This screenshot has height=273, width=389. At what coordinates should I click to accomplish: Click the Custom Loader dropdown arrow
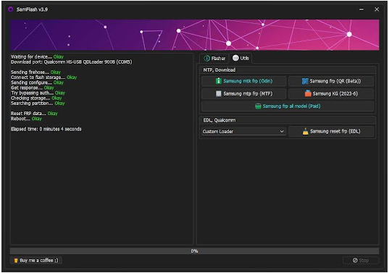pos(282,131)
